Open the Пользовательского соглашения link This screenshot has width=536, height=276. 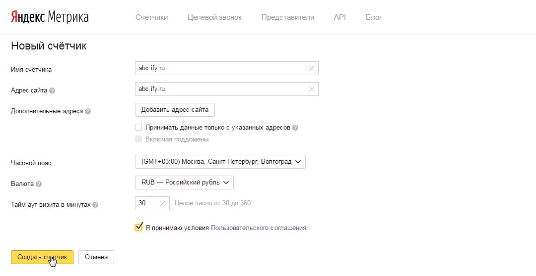pyautogui.click(x=259, y=228)
